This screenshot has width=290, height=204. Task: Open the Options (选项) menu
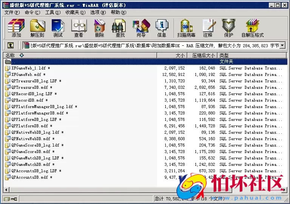click(x=98, y=12)
